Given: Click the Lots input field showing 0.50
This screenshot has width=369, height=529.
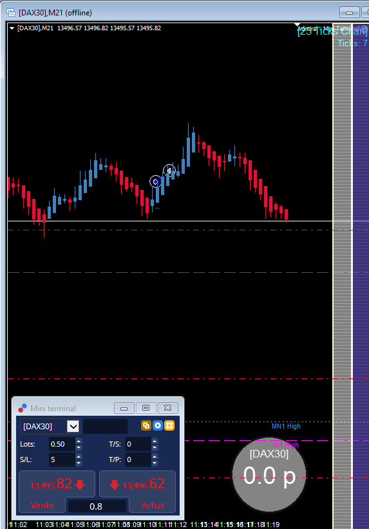Looking at the screenshot, I should point(62,444).
